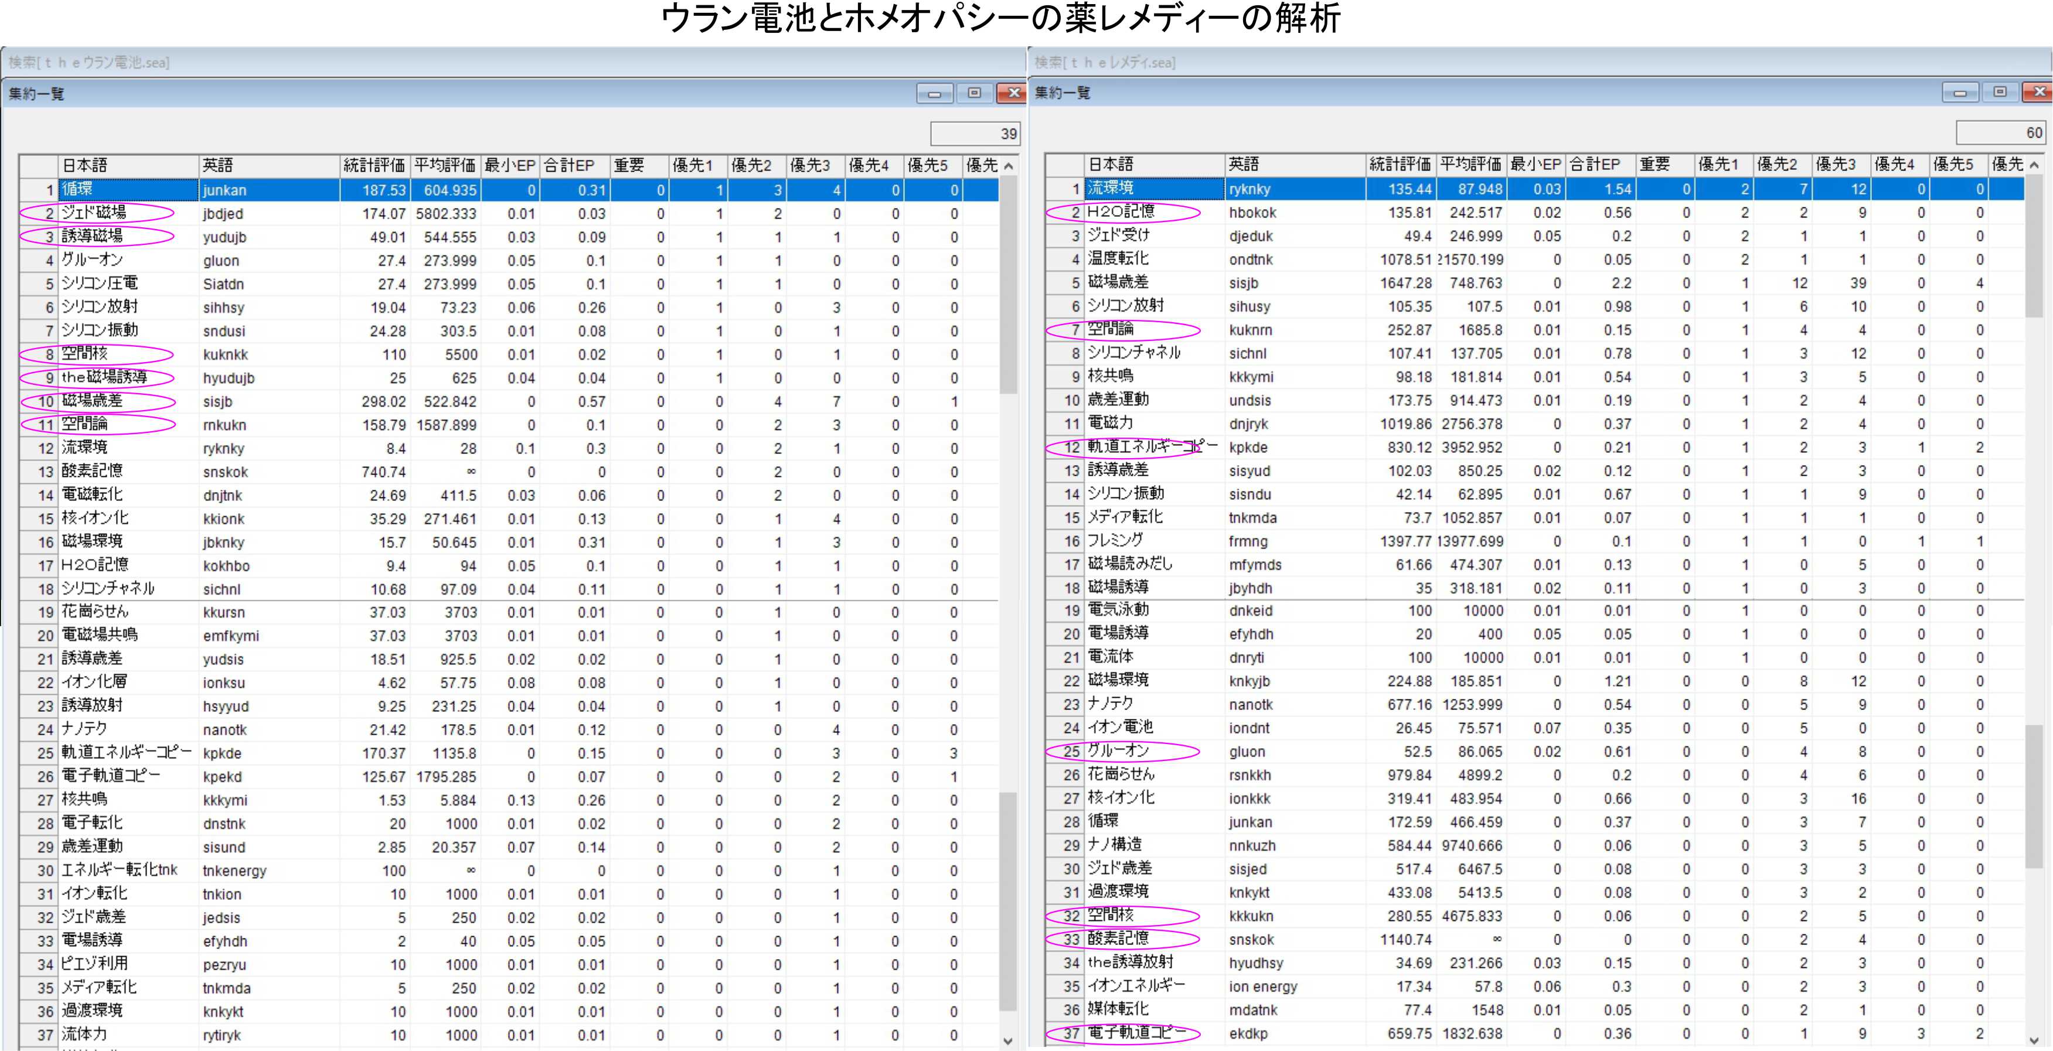The width and height of the screenshot is (2053, 1051).
Task: Click 重要 header in left table
Action: click(639, 166)
